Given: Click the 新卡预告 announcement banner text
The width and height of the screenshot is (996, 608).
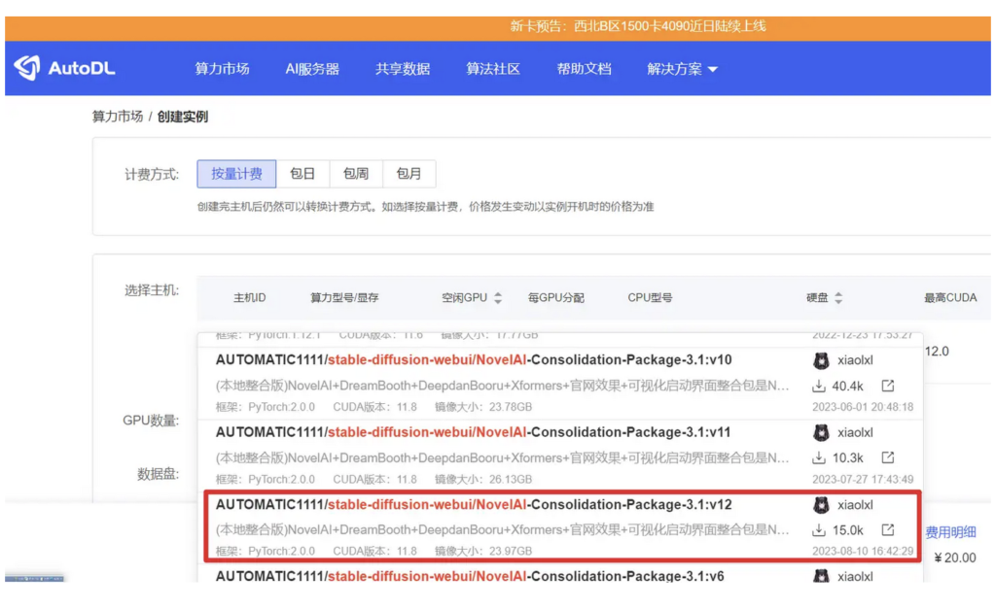Looking at the screenshot, I should coord(638,26).
